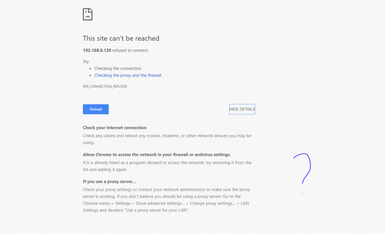This screenshot has height=234, width=385.
Task: Click the ERR_CONNECTION_REFUSED error code
Action: click(105, 86)
